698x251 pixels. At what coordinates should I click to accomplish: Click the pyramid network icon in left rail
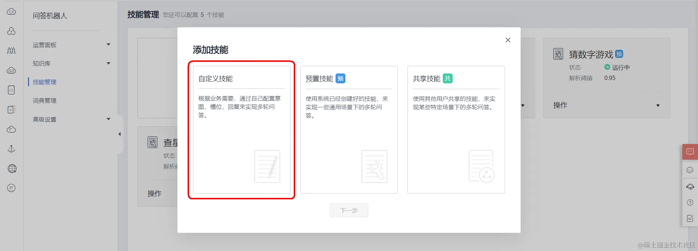click(11, 149)
